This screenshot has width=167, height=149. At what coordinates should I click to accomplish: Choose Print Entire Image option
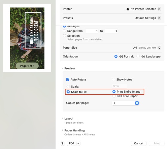114,92
